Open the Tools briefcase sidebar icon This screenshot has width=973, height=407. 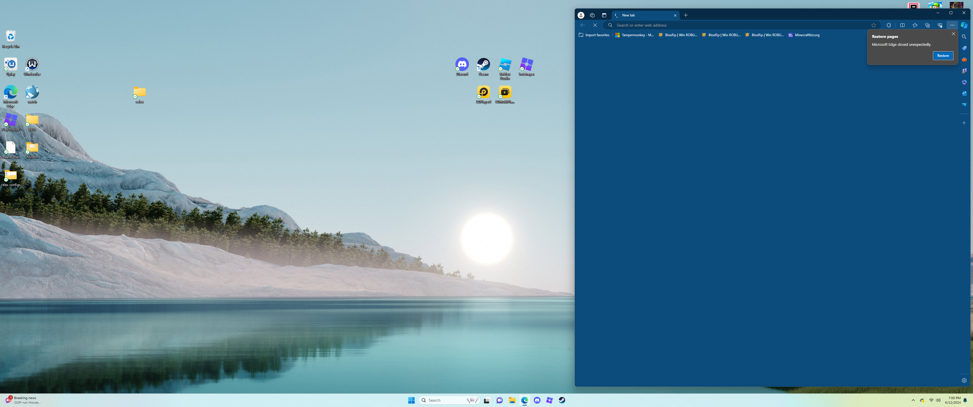(x=964, y=59)
